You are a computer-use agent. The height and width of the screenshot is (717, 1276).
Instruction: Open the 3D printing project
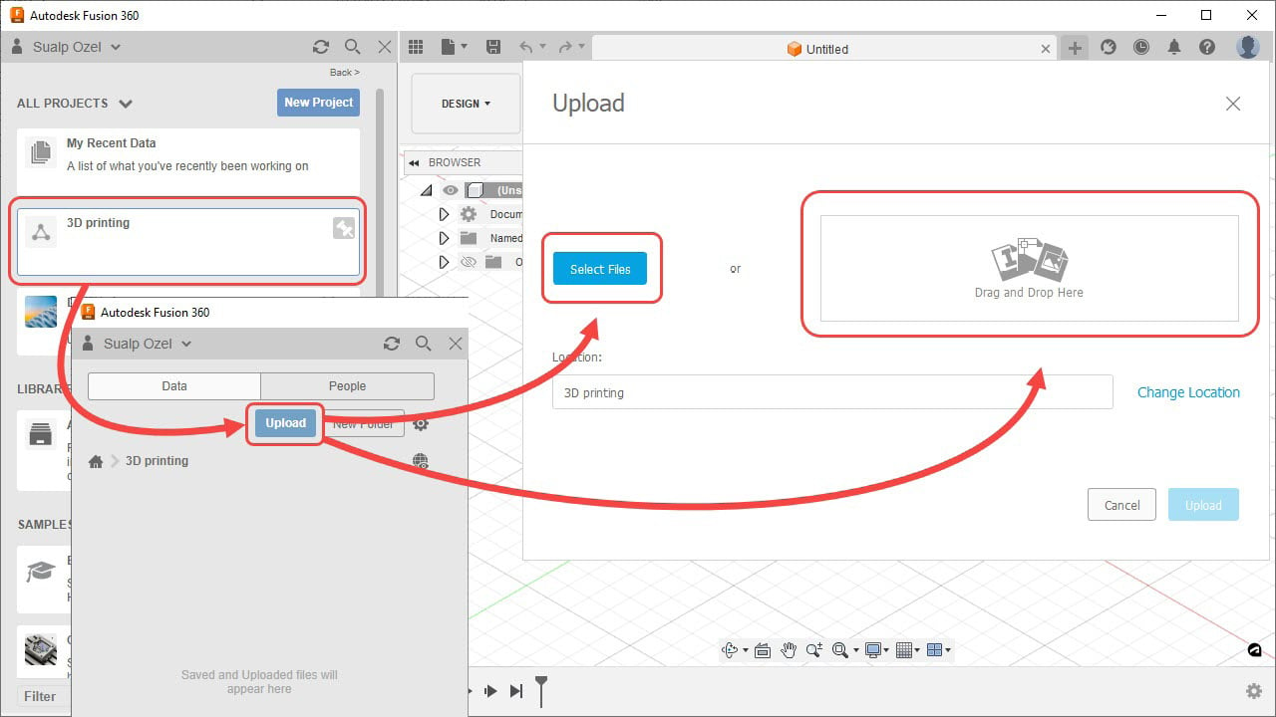(188, 242)
